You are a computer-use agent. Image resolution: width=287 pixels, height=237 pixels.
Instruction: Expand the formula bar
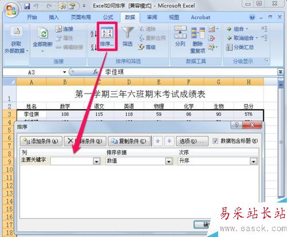tap(280, 72)
